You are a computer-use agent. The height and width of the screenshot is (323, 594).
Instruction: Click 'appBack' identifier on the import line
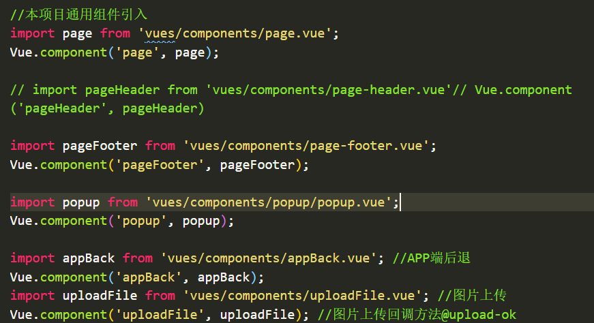pyautogui.click(x=88, y=258)
